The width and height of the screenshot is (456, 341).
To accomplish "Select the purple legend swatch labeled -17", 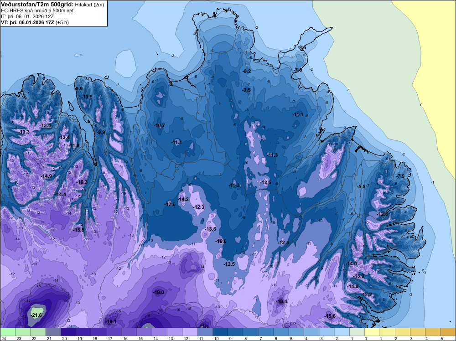I will point(114,332).
